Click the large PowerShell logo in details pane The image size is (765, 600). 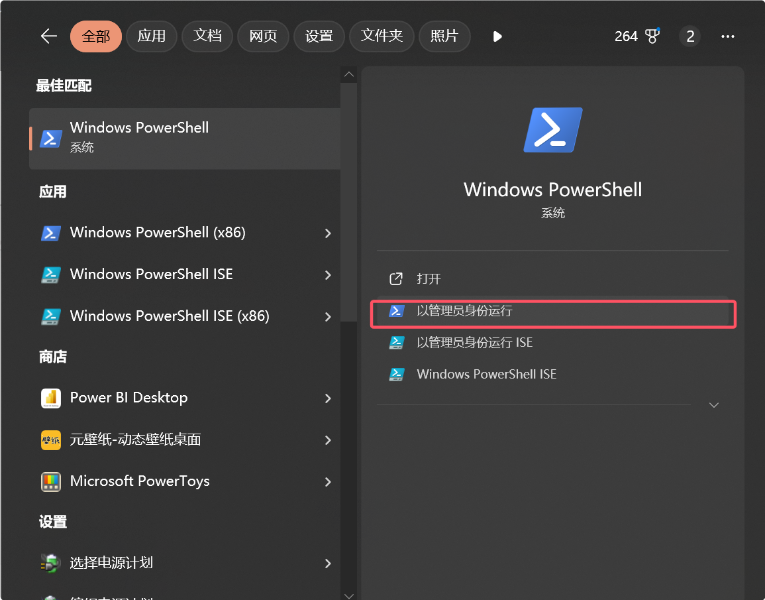(553, 130)
